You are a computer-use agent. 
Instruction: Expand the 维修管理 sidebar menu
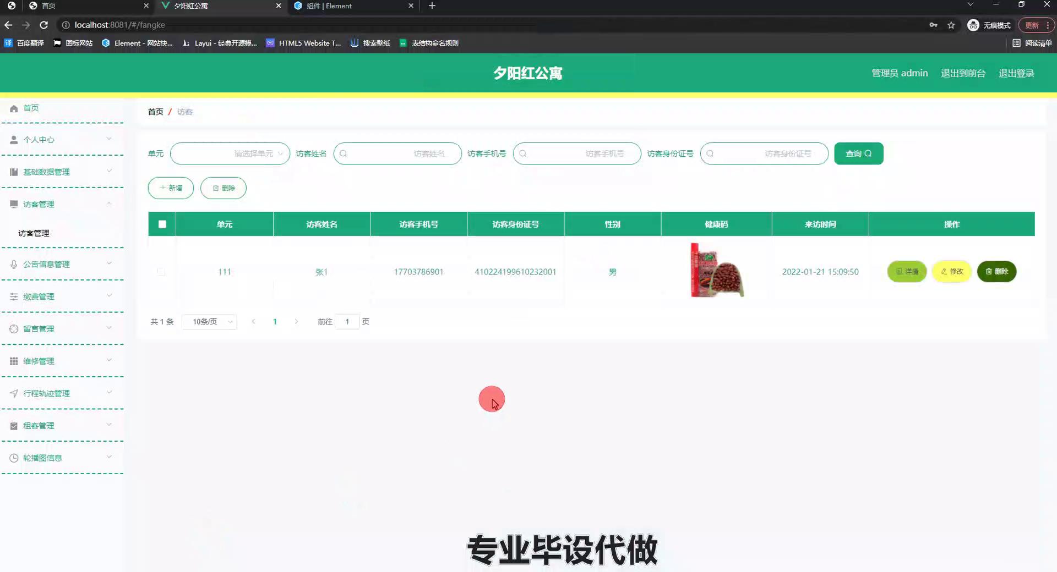tap(62, 361)
